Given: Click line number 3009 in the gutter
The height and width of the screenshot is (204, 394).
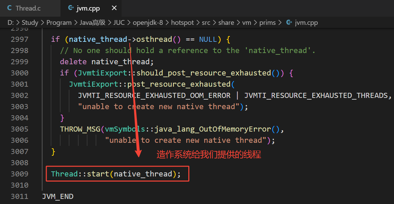Looking at the screenshot, I should pos(19,174).
